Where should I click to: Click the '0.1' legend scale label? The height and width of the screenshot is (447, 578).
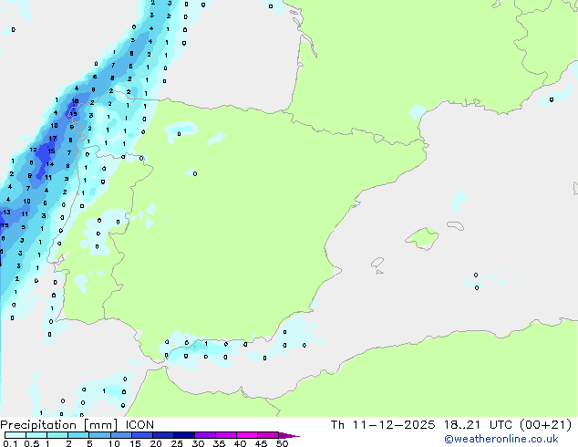coord(10,443)
